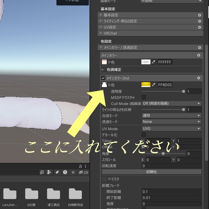Image resolution: width=209 pixels, height=209 pixels.
Task: Open 透過モード dropdown
Action: (x=172, y=122)
